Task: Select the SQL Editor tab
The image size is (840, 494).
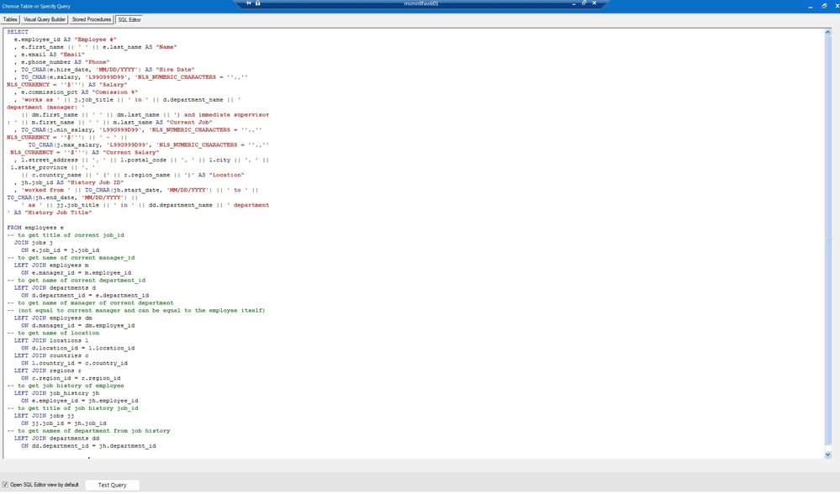Action: click(129, 19)
